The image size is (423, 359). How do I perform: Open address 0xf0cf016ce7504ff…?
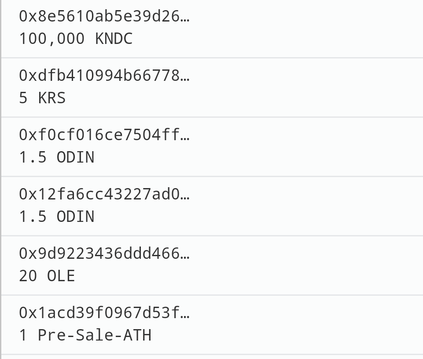(x=104, y=134)
